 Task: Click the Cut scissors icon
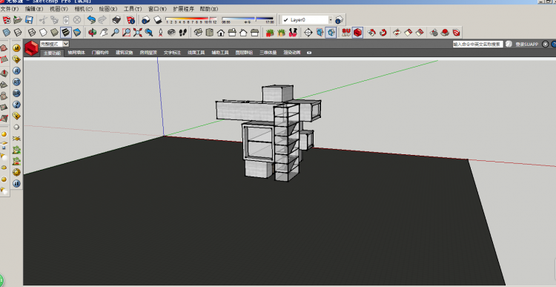point(43,20)
